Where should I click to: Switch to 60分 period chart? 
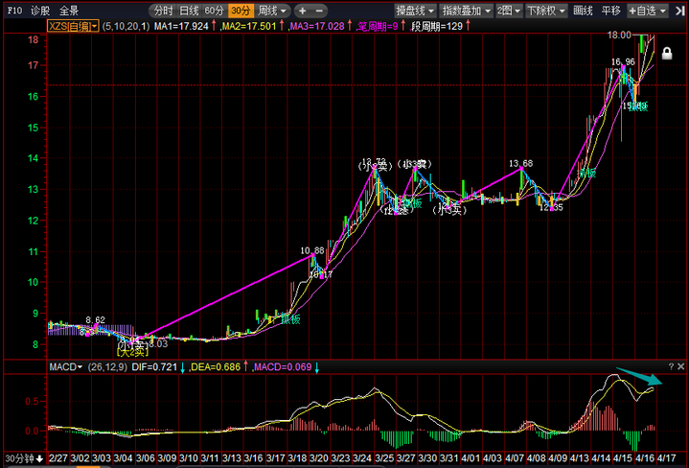pyautogui.click(x=215, y=11)
